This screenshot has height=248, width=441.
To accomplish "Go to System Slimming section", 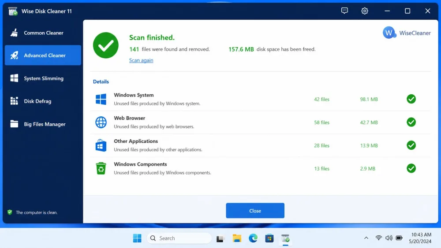I will click(x=43, y=78).
